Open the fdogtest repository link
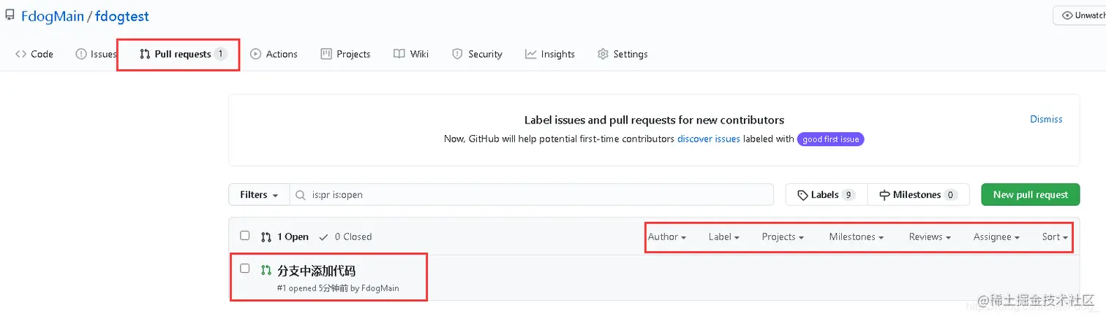The image size is (1106, 319). (122, 16)
